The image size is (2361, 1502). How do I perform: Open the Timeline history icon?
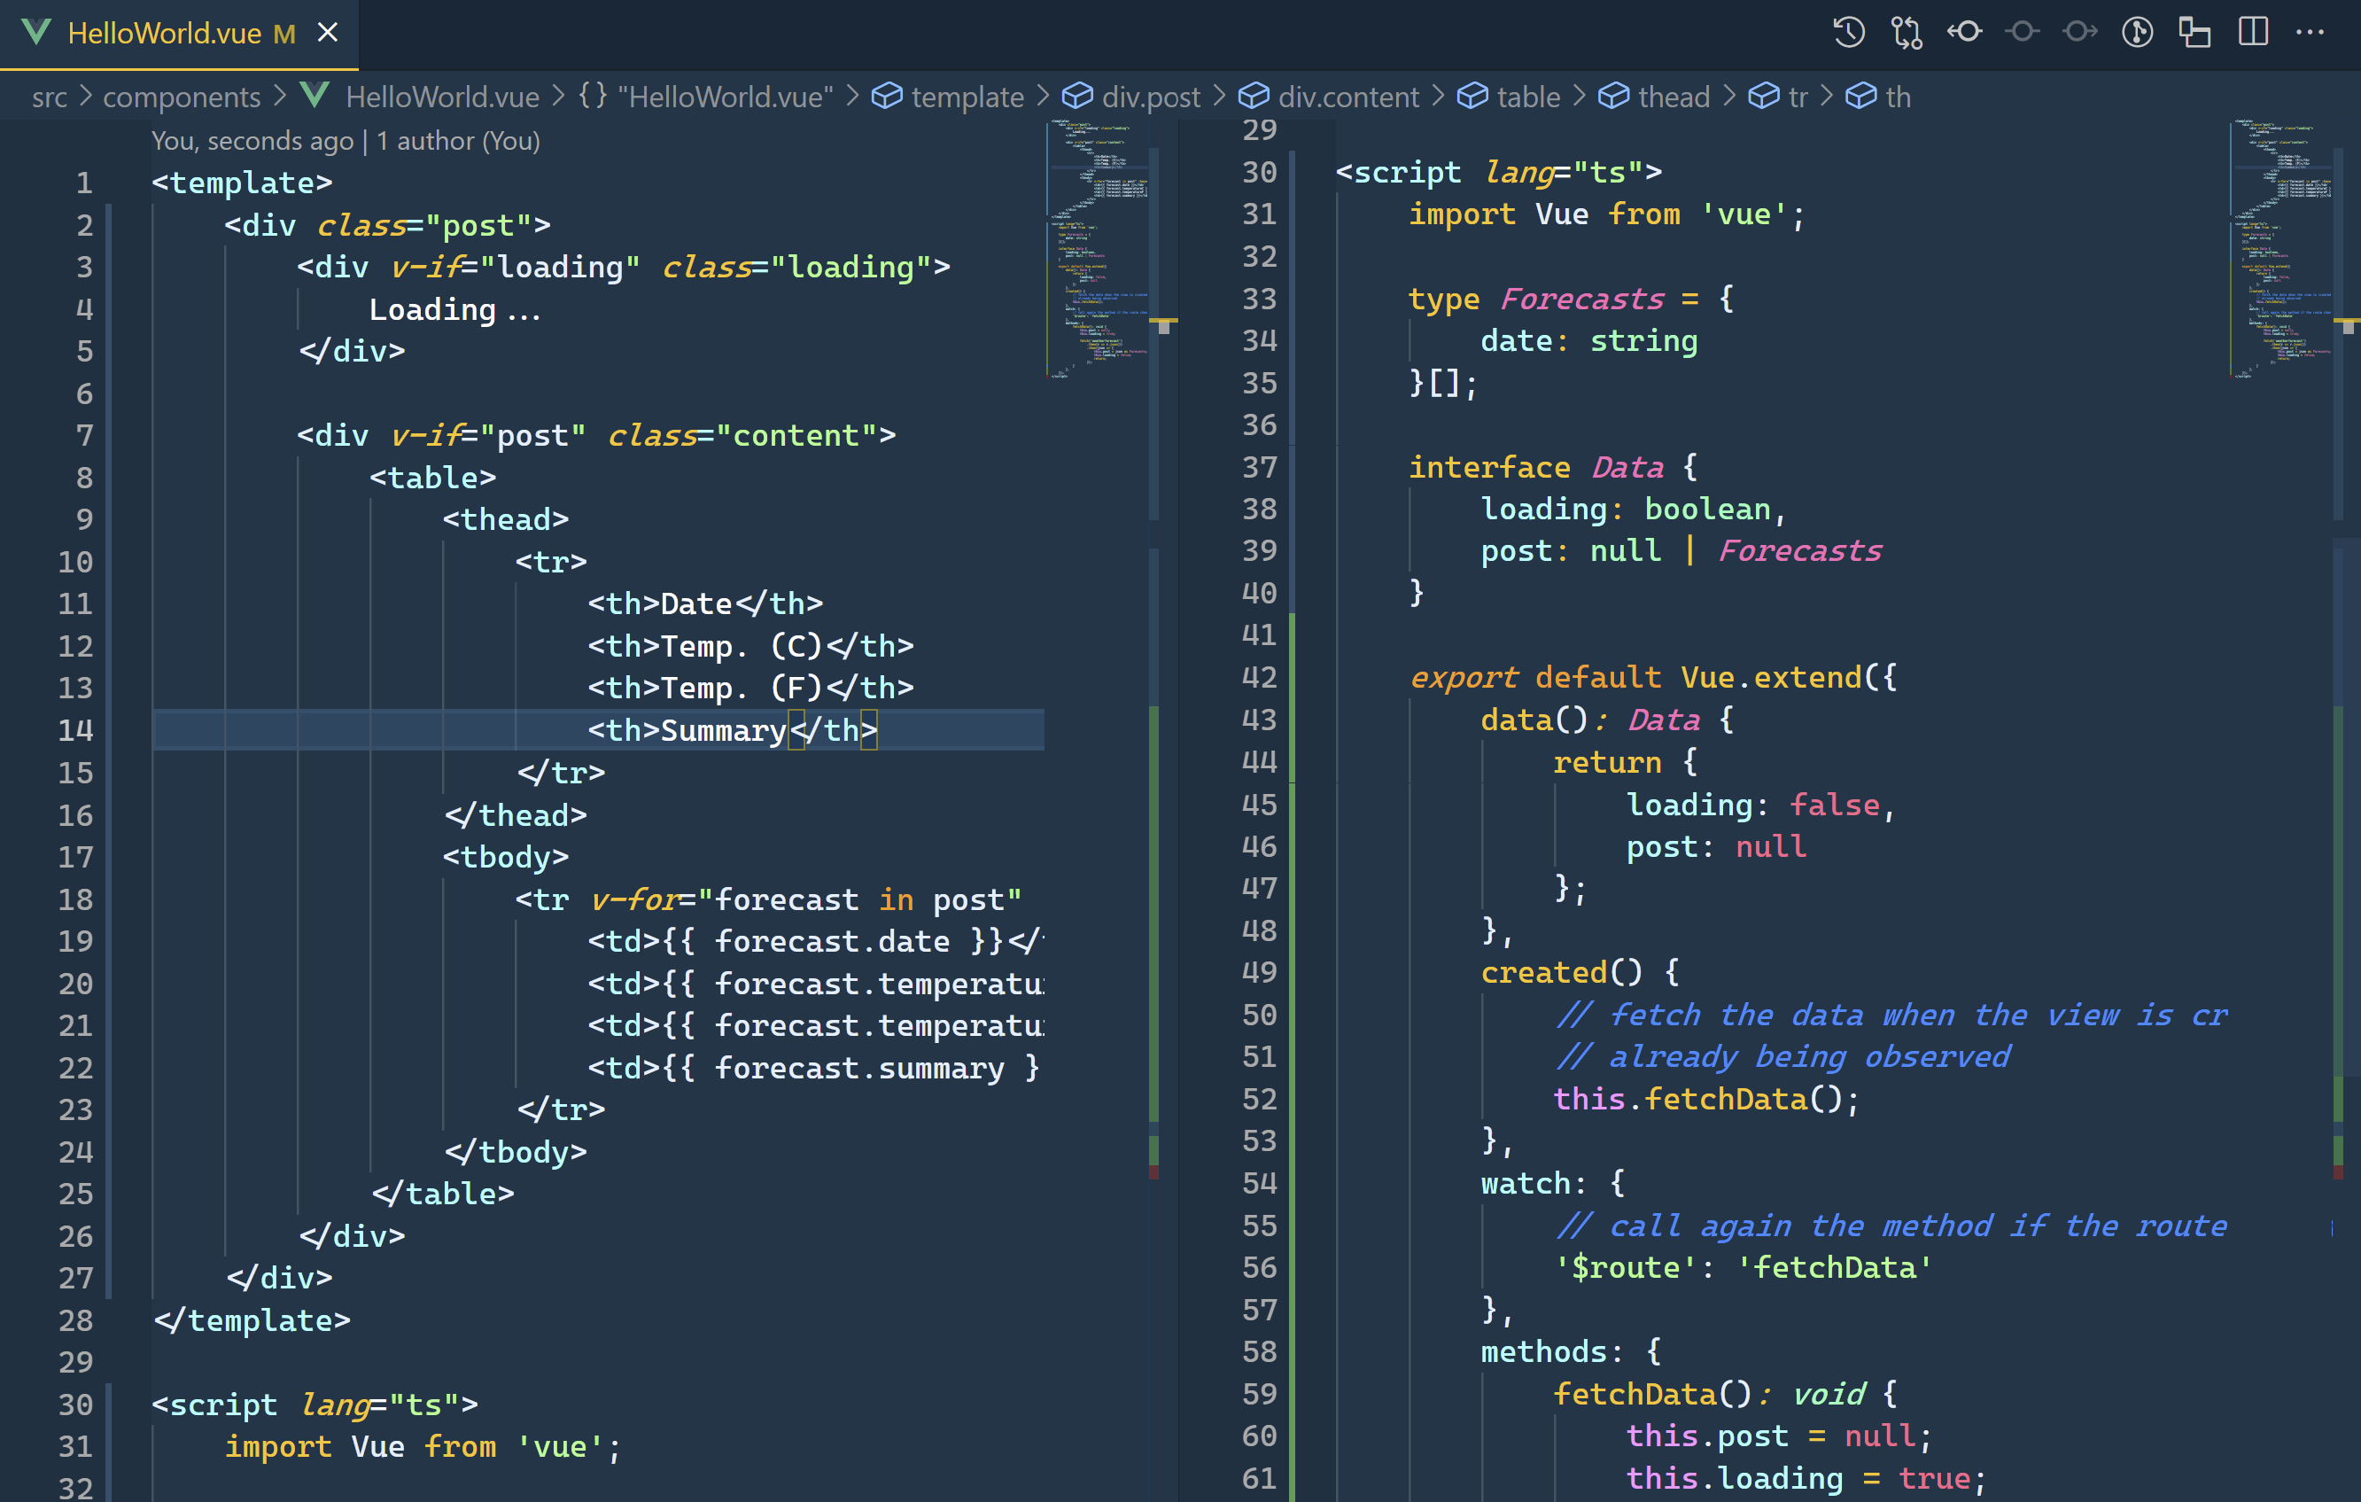1848,31
